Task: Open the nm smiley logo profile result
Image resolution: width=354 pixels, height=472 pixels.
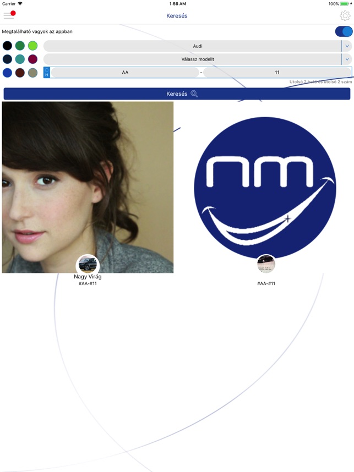Action: 265,187
